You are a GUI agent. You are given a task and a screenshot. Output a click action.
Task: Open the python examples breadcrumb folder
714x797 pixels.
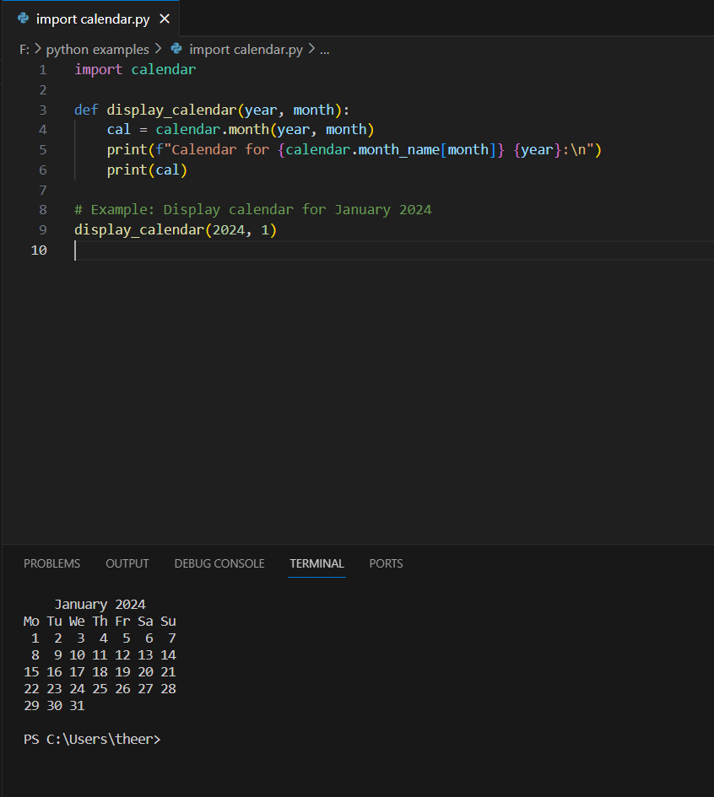[97, 50]
